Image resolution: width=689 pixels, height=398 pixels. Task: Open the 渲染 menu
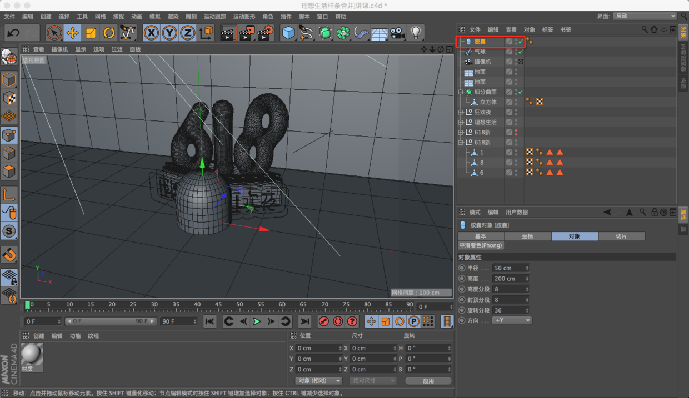click(173, 17)
